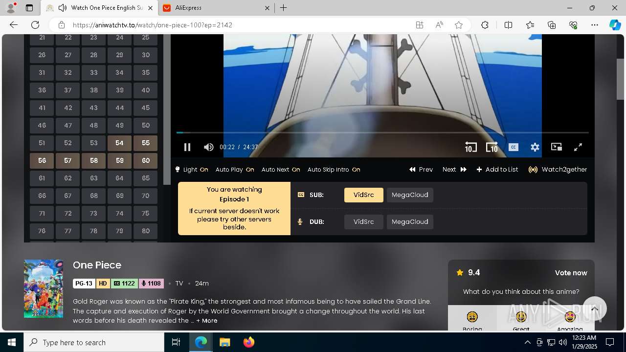
Task: Open File Explorer from the taskbar
Action: (x=225, y=342)
